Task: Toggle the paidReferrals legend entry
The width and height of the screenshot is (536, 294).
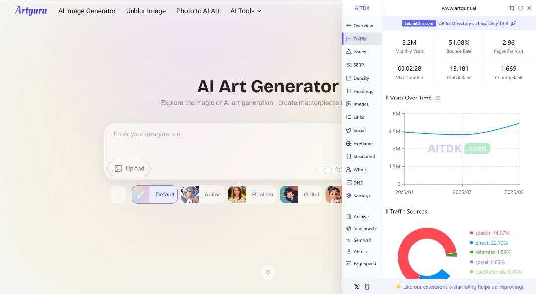Action: point(496,272)
